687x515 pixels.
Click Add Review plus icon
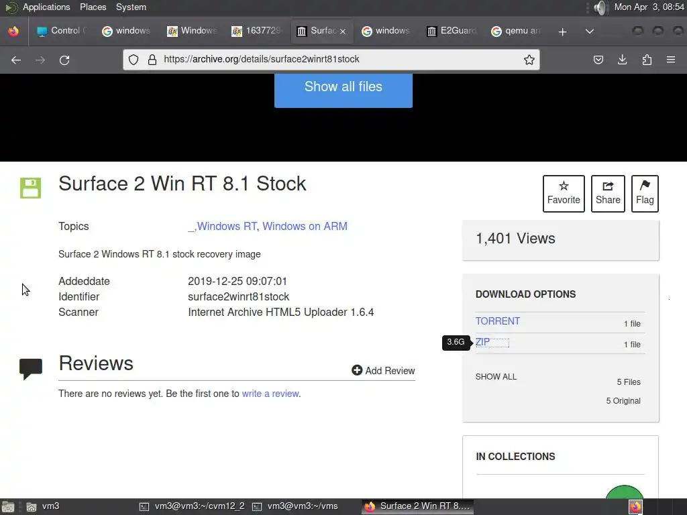357,370
